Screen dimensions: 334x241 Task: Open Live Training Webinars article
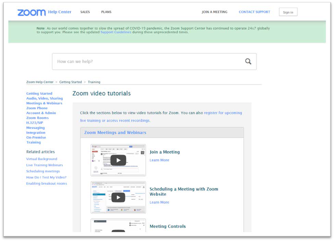click(x=45, y=165)
